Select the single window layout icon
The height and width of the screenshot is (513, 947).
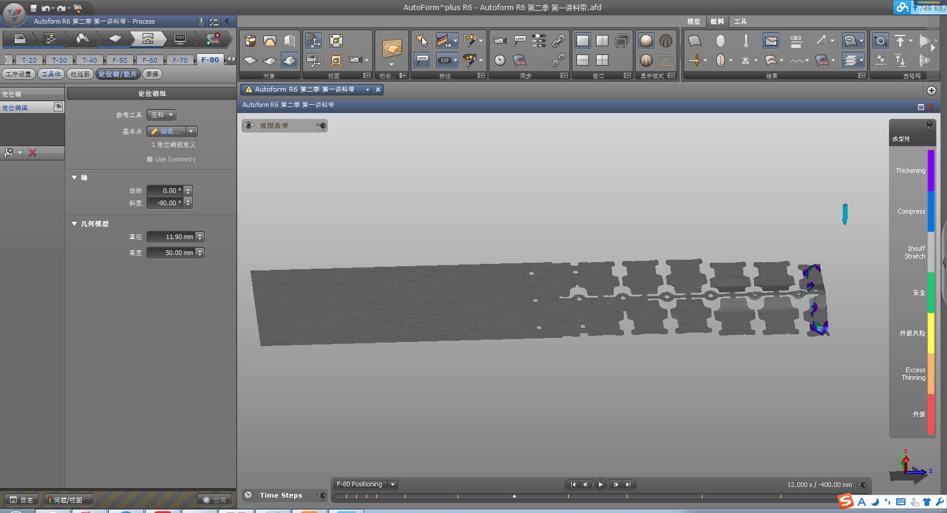click(x=582, y=41)
